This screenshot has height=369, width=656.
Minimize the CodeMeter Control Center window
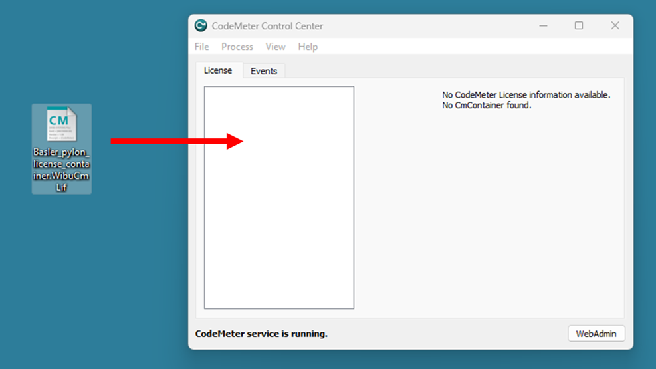point(543,25)
